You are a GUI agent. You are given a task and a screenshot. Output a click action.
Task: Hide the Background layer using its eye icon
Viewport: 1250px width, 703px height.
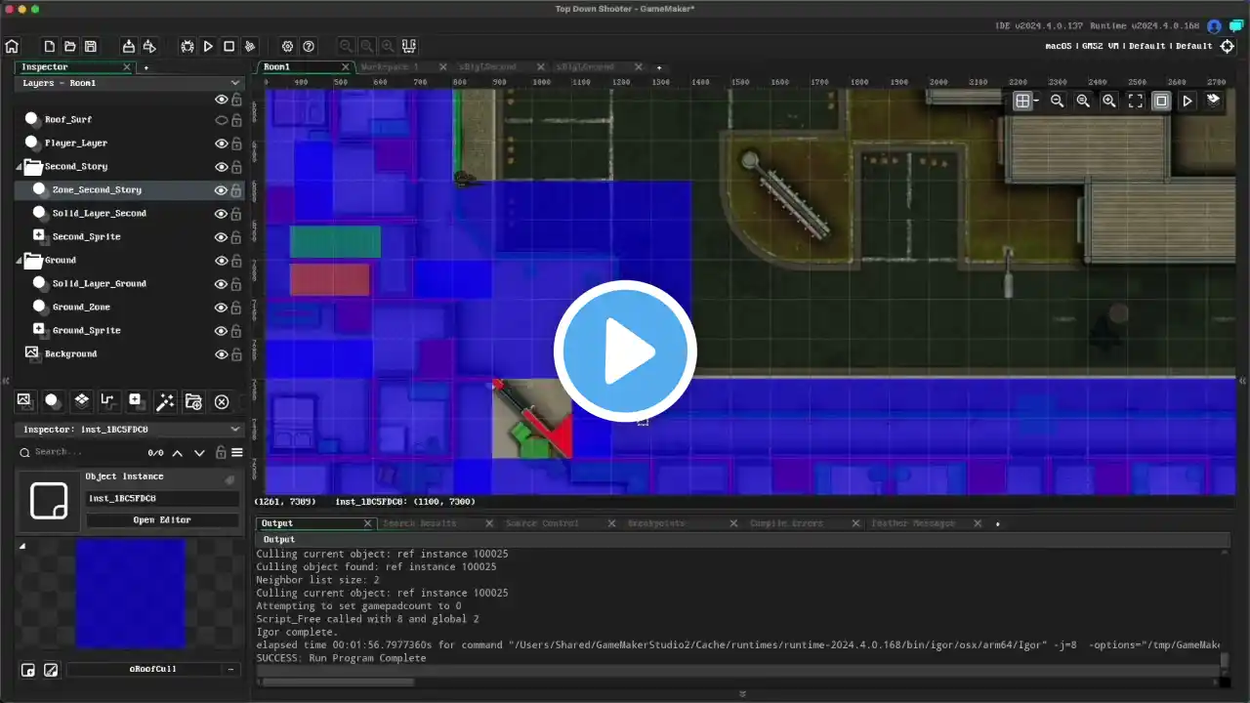pyautogui.click(x=222, y=354)
